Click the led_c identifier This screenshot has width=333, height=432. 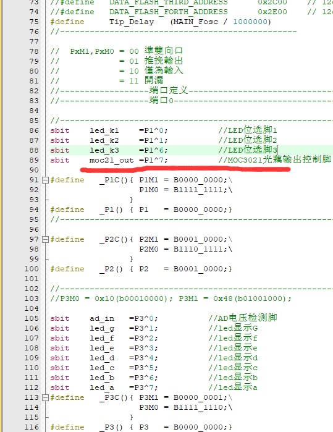click(102, 368)
